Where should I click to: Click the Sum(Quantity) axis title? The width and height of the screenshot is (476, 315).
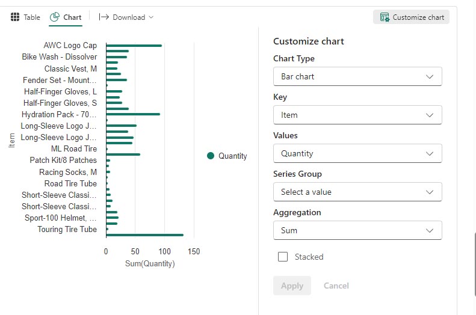coord(150,263)
